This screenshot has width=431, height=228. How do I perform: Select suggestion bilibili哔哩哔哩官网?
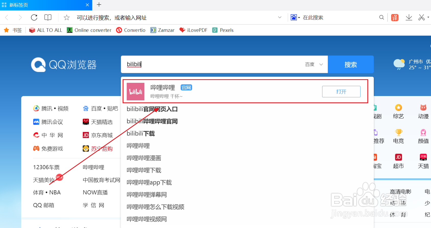coord(152,121)
